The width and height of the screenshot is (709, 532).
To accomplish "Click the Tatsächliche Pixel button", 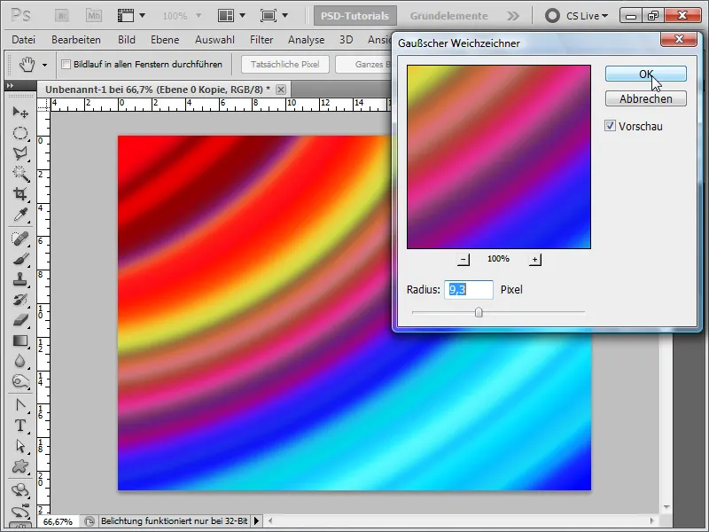I will pos(284,64).
